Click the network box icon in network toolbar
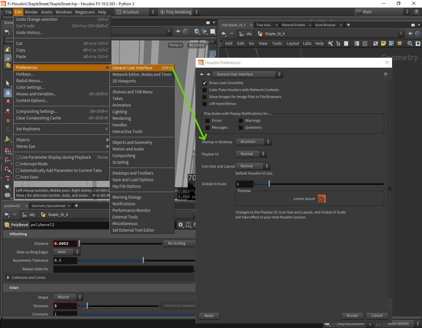Viewport: 422px width, 328px height. point(376,44)
